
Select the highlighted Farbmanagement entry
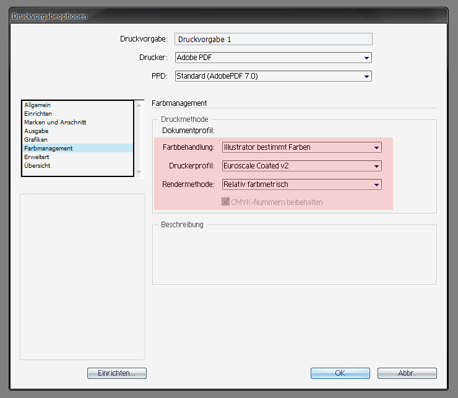point(78,148)
